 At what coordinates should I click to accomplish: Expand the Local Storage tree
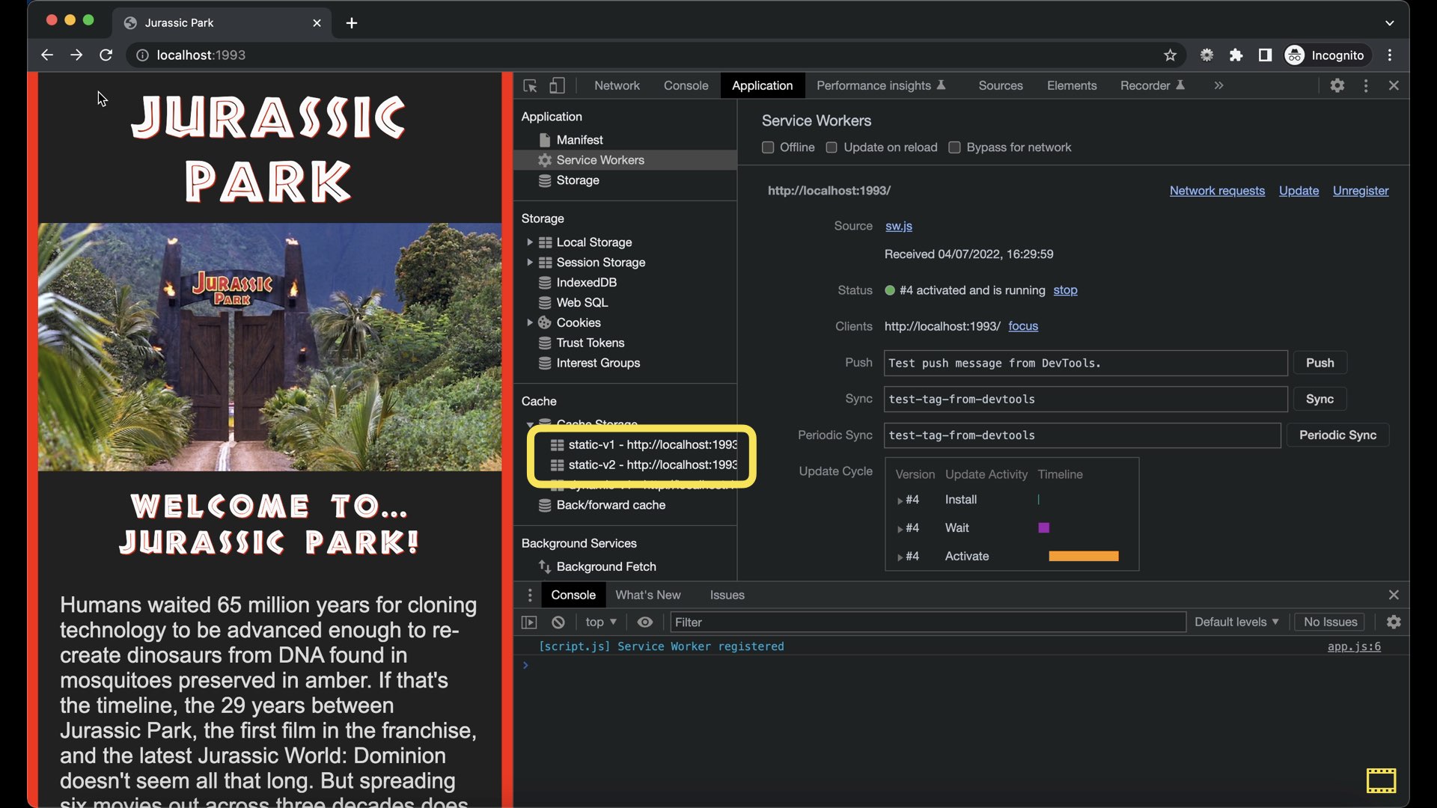(x=530, y=242)
